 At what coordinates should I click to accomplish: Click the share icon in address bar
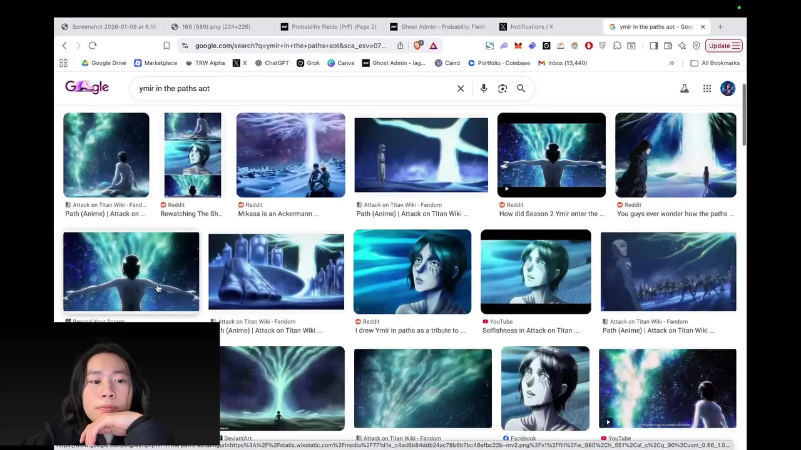click(400, 46)
